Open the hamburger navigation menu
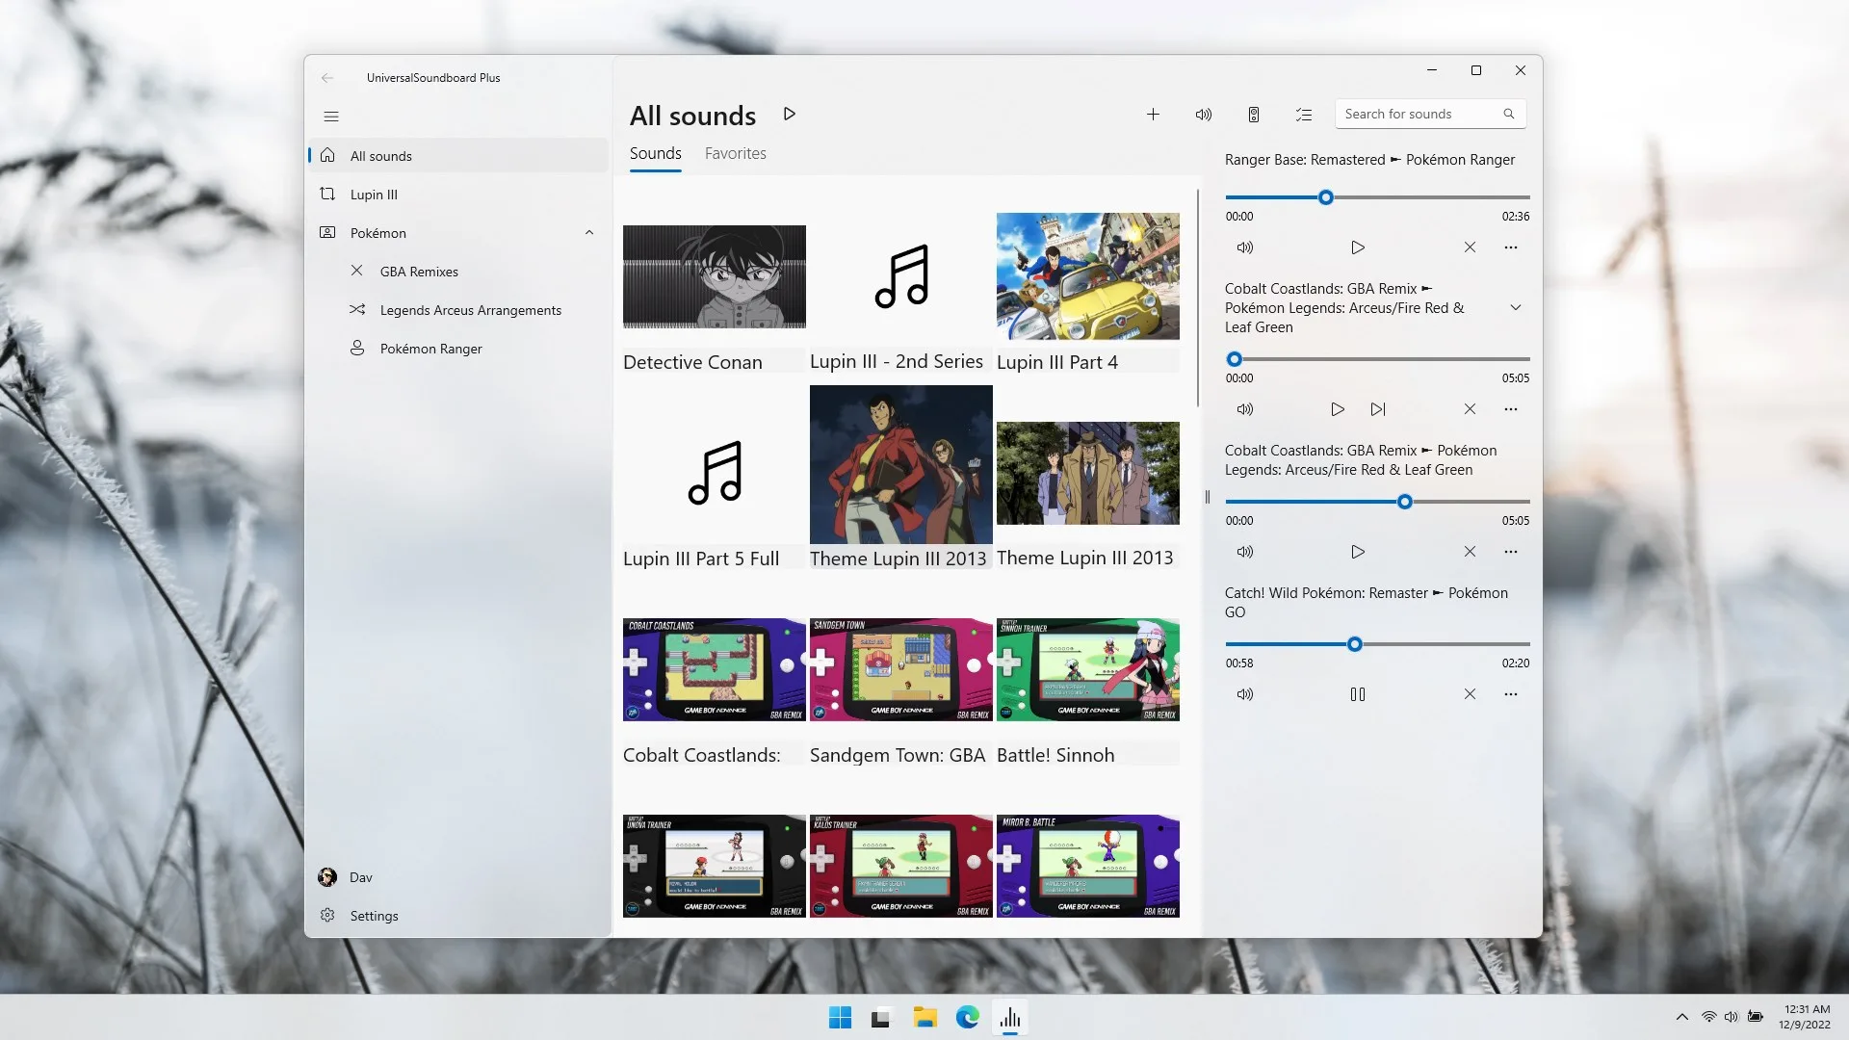Image resolution: width=1849 pixels, height=1040 pixels. point(331,117)
